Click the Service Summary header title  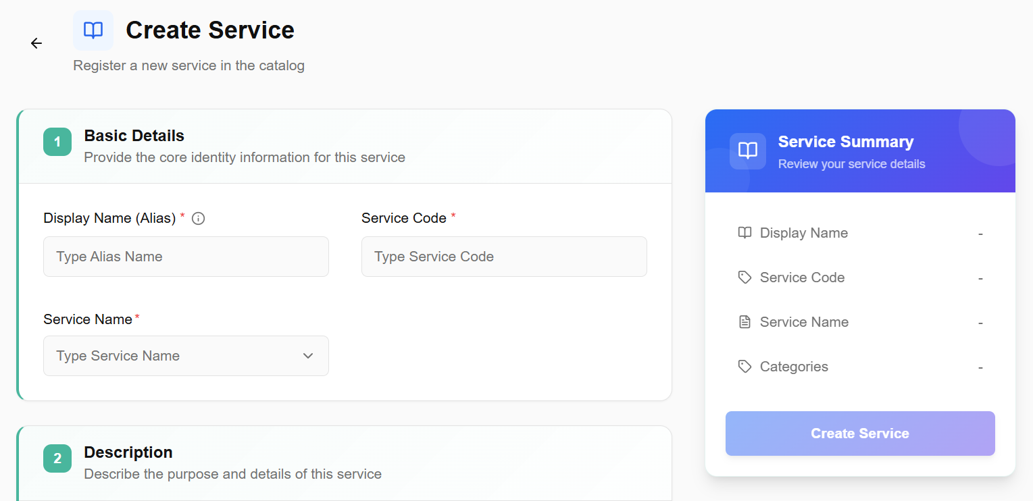point(845,142)
